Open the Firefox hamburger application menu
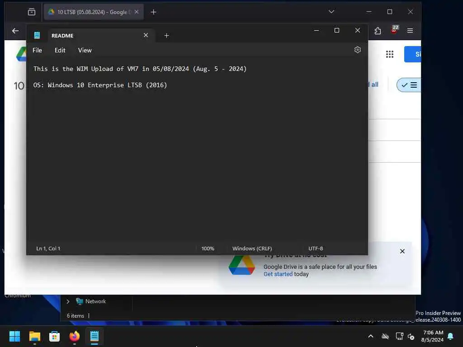Screen dimensions: 463x347 point(410,31)
